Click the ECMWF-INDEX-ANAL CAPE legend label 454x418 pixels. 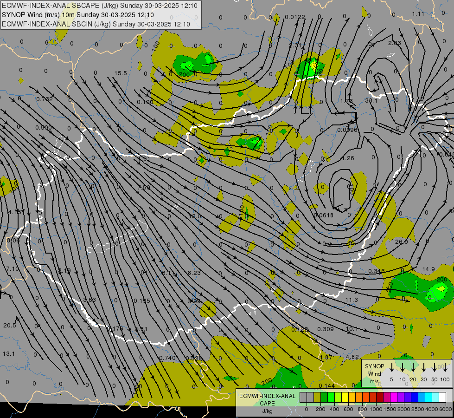(x=267, y=403)
